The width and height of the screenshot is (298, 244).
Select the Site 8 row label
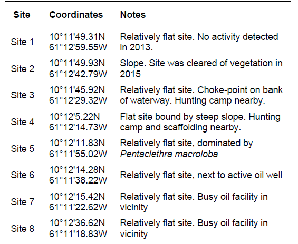click(x=23, y=228)
